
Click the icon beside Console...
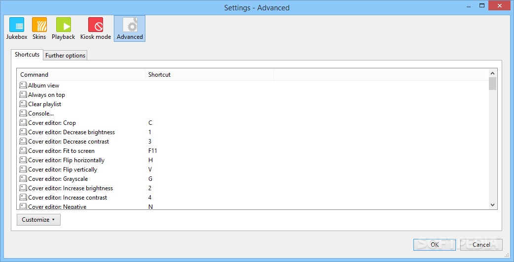[x=23, y=113]
